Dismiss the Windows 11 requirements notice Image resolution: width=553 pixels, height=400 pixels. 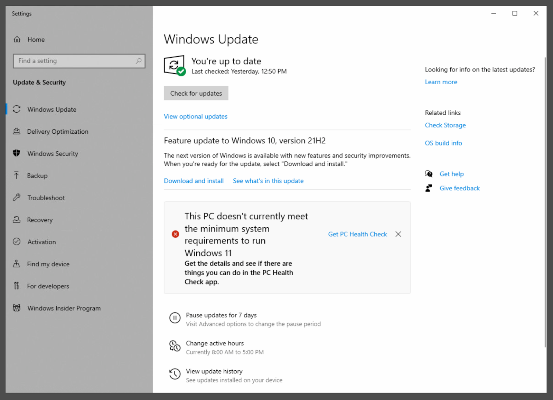coord(399,234)
